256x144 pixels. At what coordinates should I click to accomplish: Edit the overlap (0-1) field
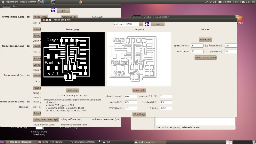(131, 102)
